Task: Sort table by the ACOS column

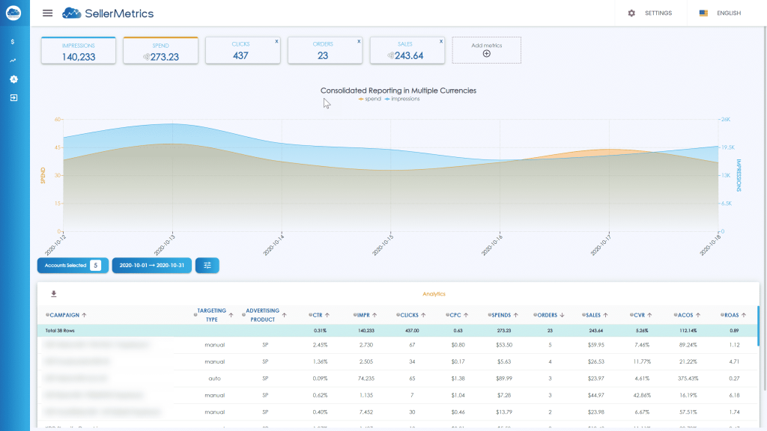Action: pos(688,315)
